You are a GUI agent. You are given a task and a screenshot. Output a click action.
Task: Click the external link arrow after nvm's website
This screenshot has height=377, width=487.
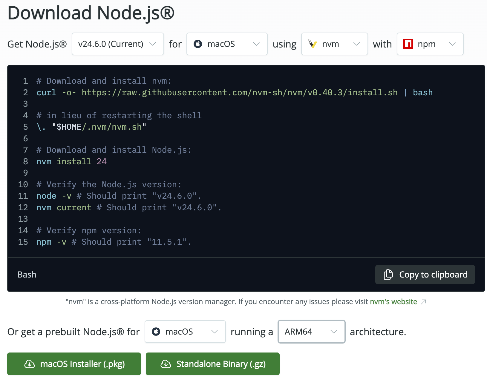coord(423,302)
